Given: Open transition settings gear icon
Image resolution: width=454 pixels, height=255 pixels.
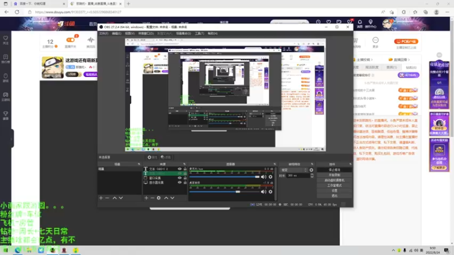Looking at the screenshot, I should pos(311,170).
